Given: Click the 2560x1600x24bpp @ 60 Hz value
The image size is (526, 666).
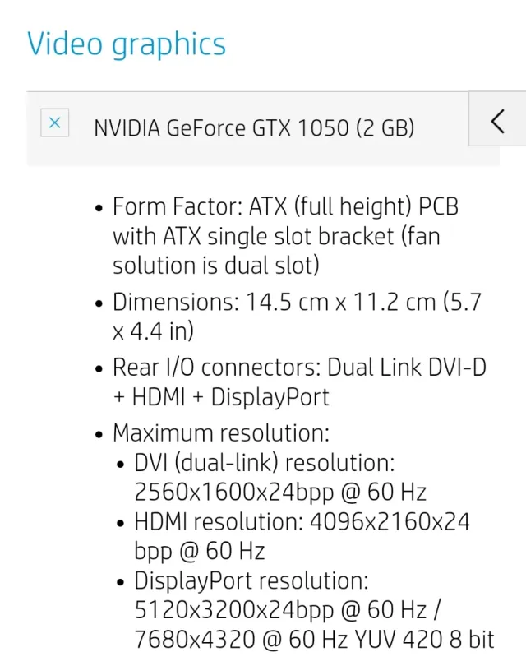Looking at the screenshot, I should (280, 492).
